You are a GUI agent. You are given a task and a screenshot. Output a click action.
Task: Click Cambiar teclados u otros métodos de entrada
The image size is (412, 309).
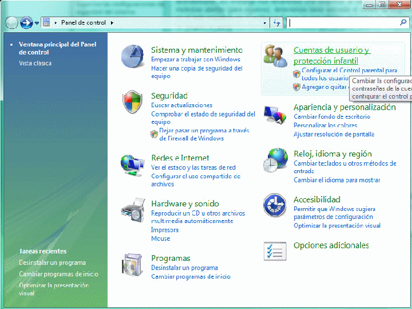(344, 167)
